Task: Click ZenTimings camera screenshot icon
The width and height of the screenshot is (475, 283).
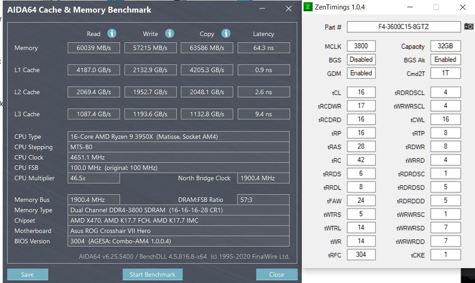Action: (469, 26)
